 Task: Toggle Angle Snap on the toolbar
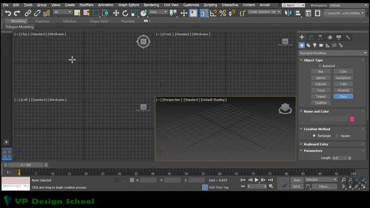[213, 13]
